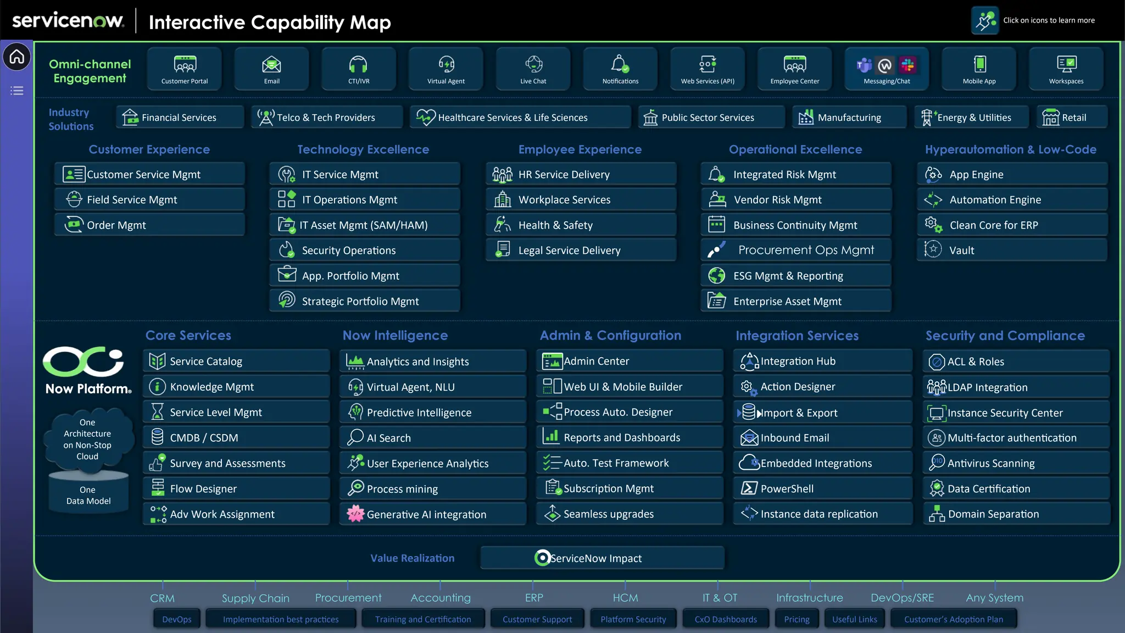Open the list menu icon in the sidebar

point(16,91)
